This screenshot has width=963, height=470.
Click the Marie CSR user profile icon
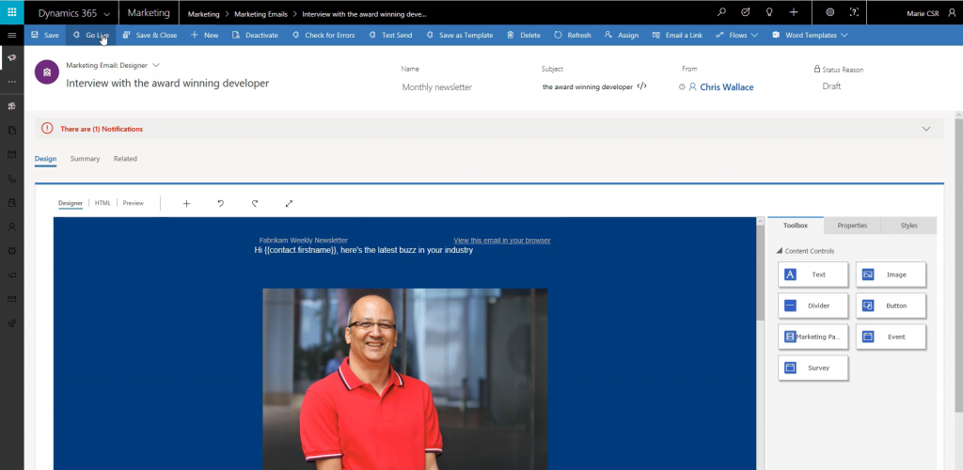pyautogui.click(x=952, y=13)
